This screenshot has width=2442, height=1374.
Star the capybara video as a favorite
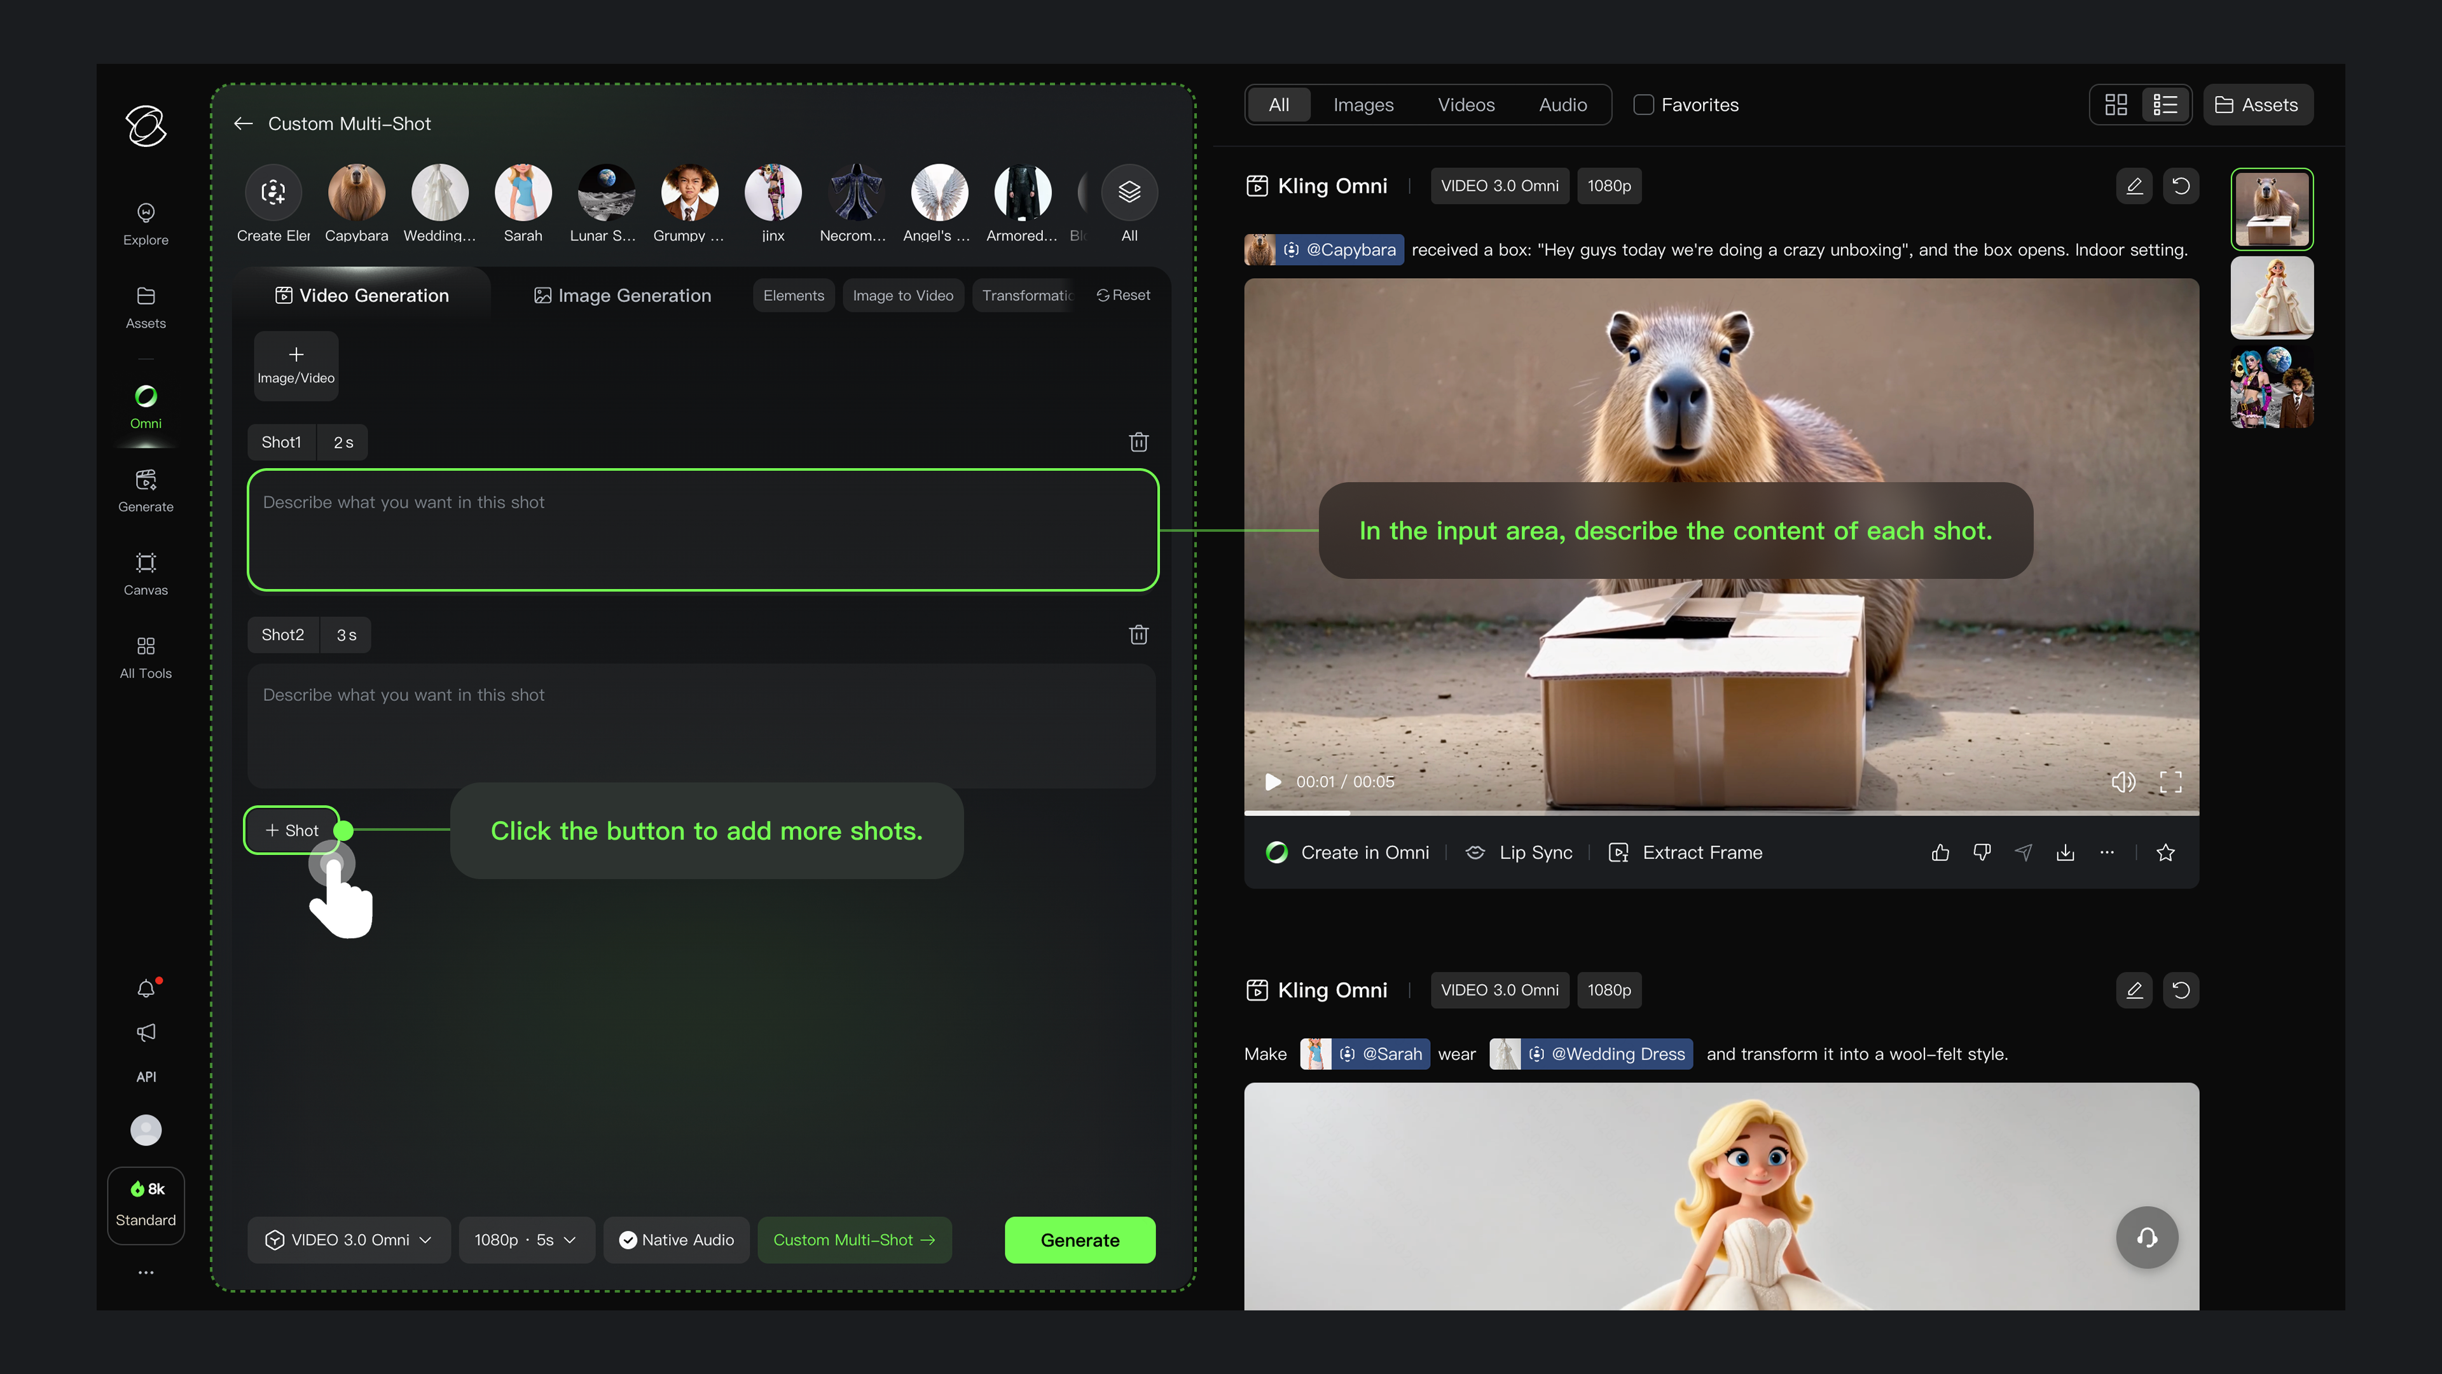[2165, 852]
